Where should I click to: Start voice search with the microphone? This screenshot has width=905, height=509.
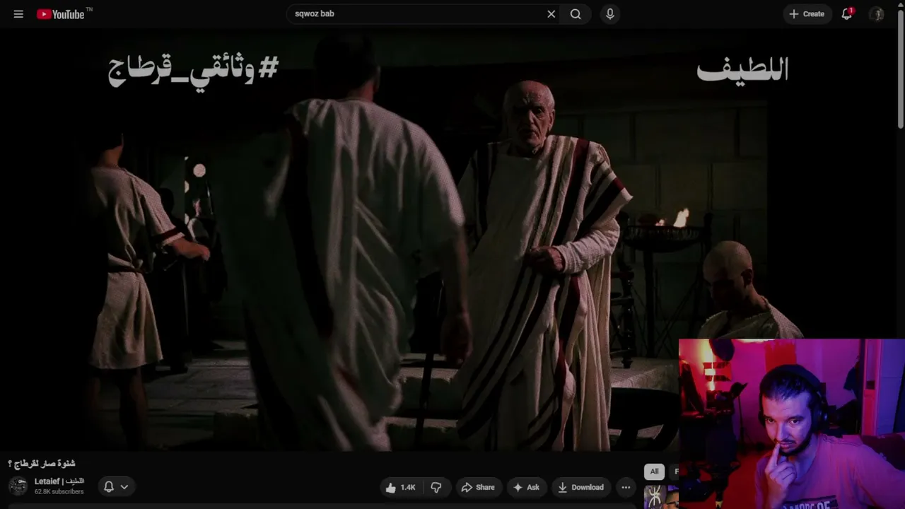[x=610, y=14]
